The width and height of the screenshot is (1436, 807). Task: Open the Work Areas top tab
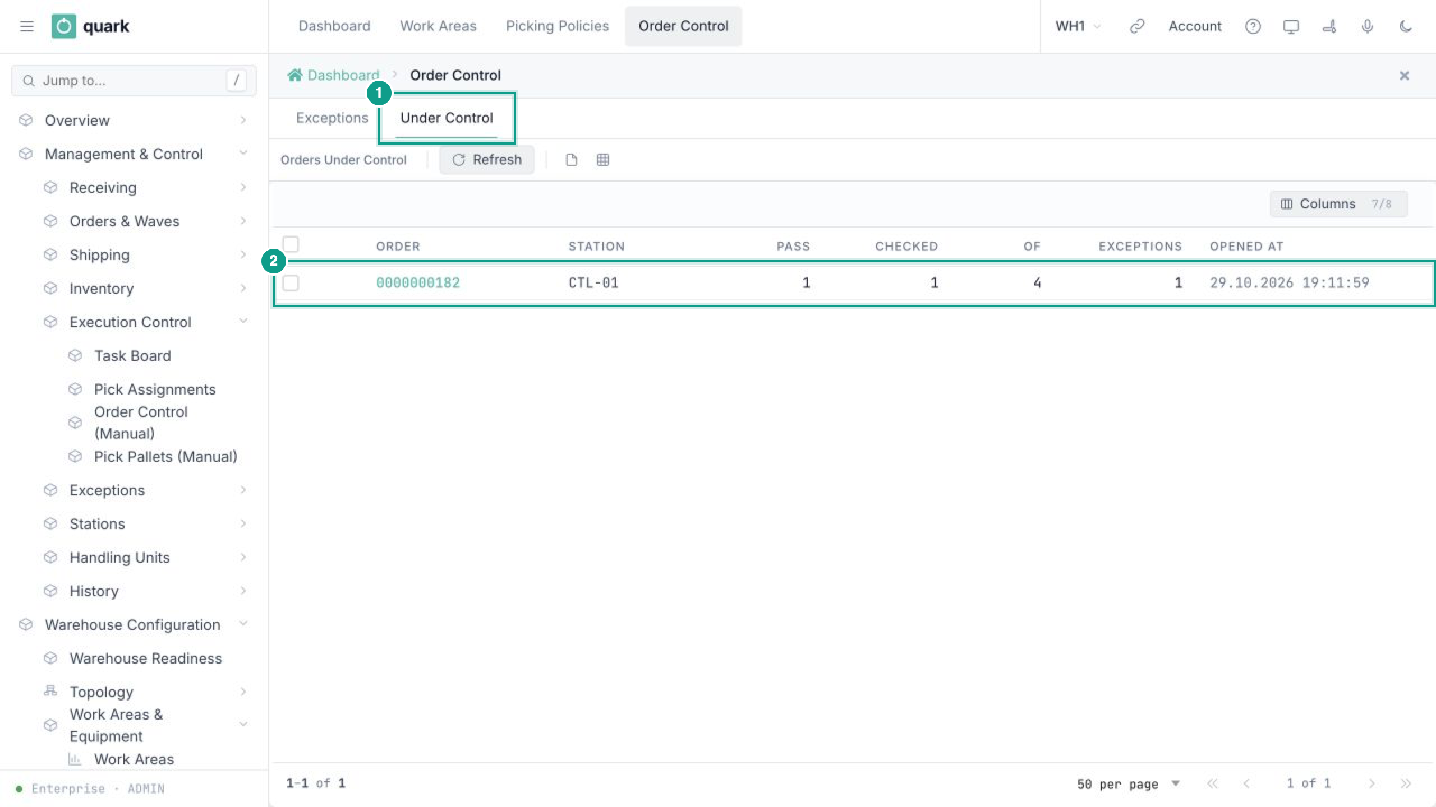(x=438, y=26)
